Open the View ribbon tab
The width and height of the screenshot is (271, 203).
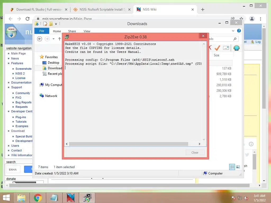tap(87, 31)
